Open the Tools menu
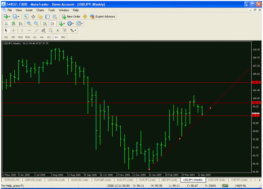This screenshot has width=263, height=189. (51, 10)
